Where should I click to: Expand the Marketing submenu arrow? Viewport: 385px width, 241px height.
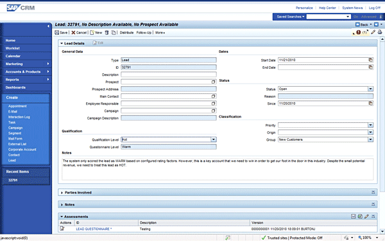tap(48, 64)
